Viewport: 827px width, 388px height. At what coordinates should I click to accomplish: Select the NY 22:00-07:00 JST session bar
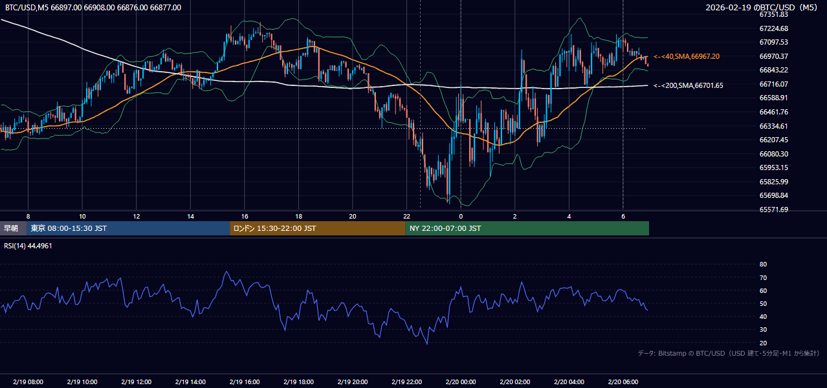(x=527, y=228)
